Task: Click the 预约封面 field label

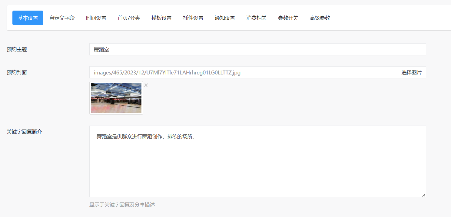Action: coord(17,72)
